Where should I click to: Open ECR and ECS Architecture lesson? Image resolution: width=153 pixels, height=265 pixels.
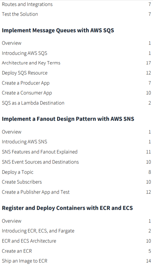[x=29, y=241]
